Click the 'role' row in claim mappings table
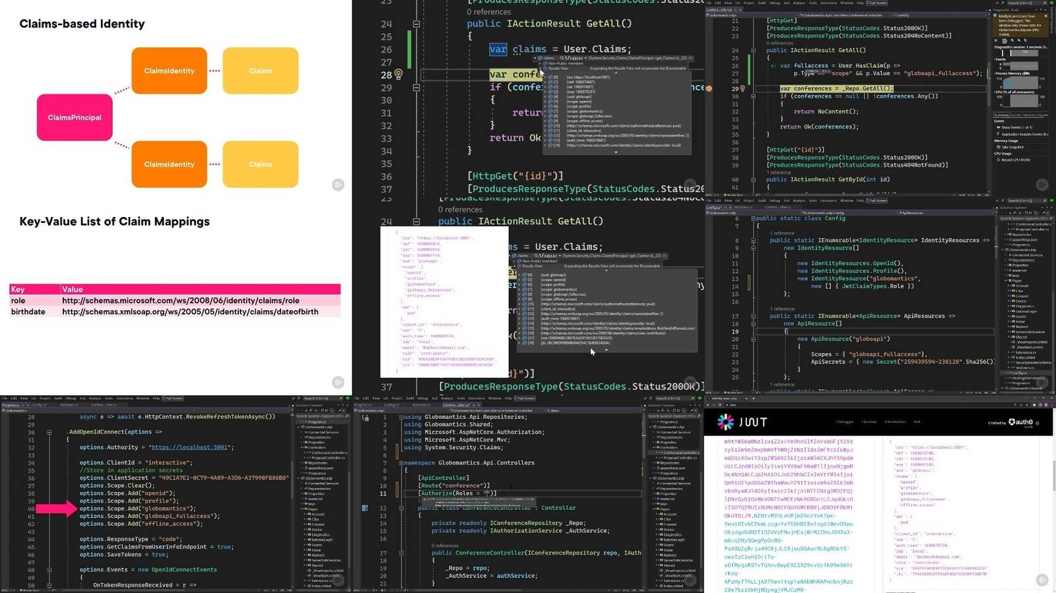The image size is (1056, 593). [x=175, y=300]
